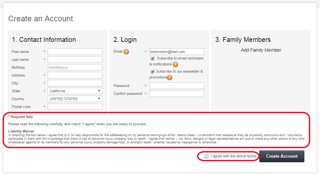Open the Country dropdown showing UNITED STATES
The height and width of the screenshot is (175, 320).
[x=75, y=99]
